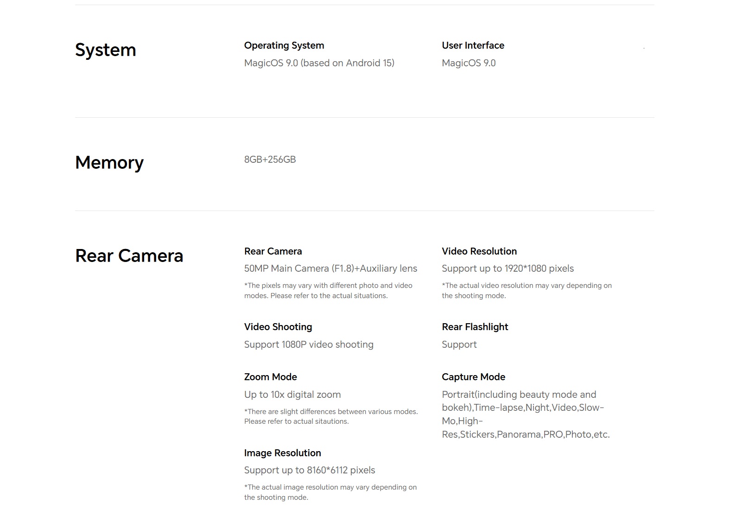Click the System section heading
The width and height of the screenshot is (736, 530).
click(106, 50)
